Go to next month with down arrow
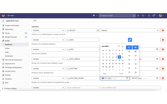167x104 pixels. [x=123, y=46]
